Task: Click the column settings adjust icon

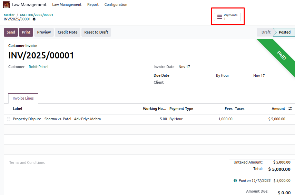Action: (290, 109)
